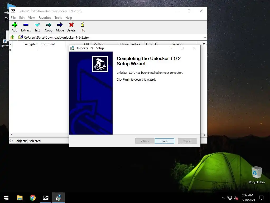270x203 pixels.
Task: Click the network icon in system tray
Action: click(230, 198)
